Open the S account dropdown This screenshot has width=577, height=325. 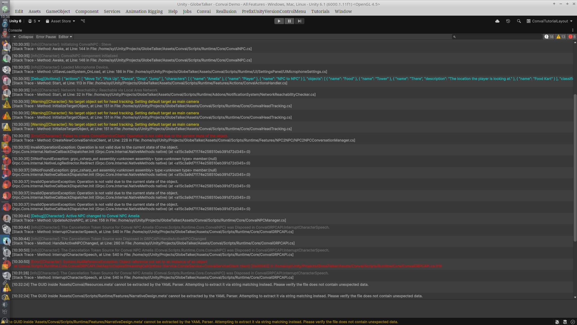point(34,21)
